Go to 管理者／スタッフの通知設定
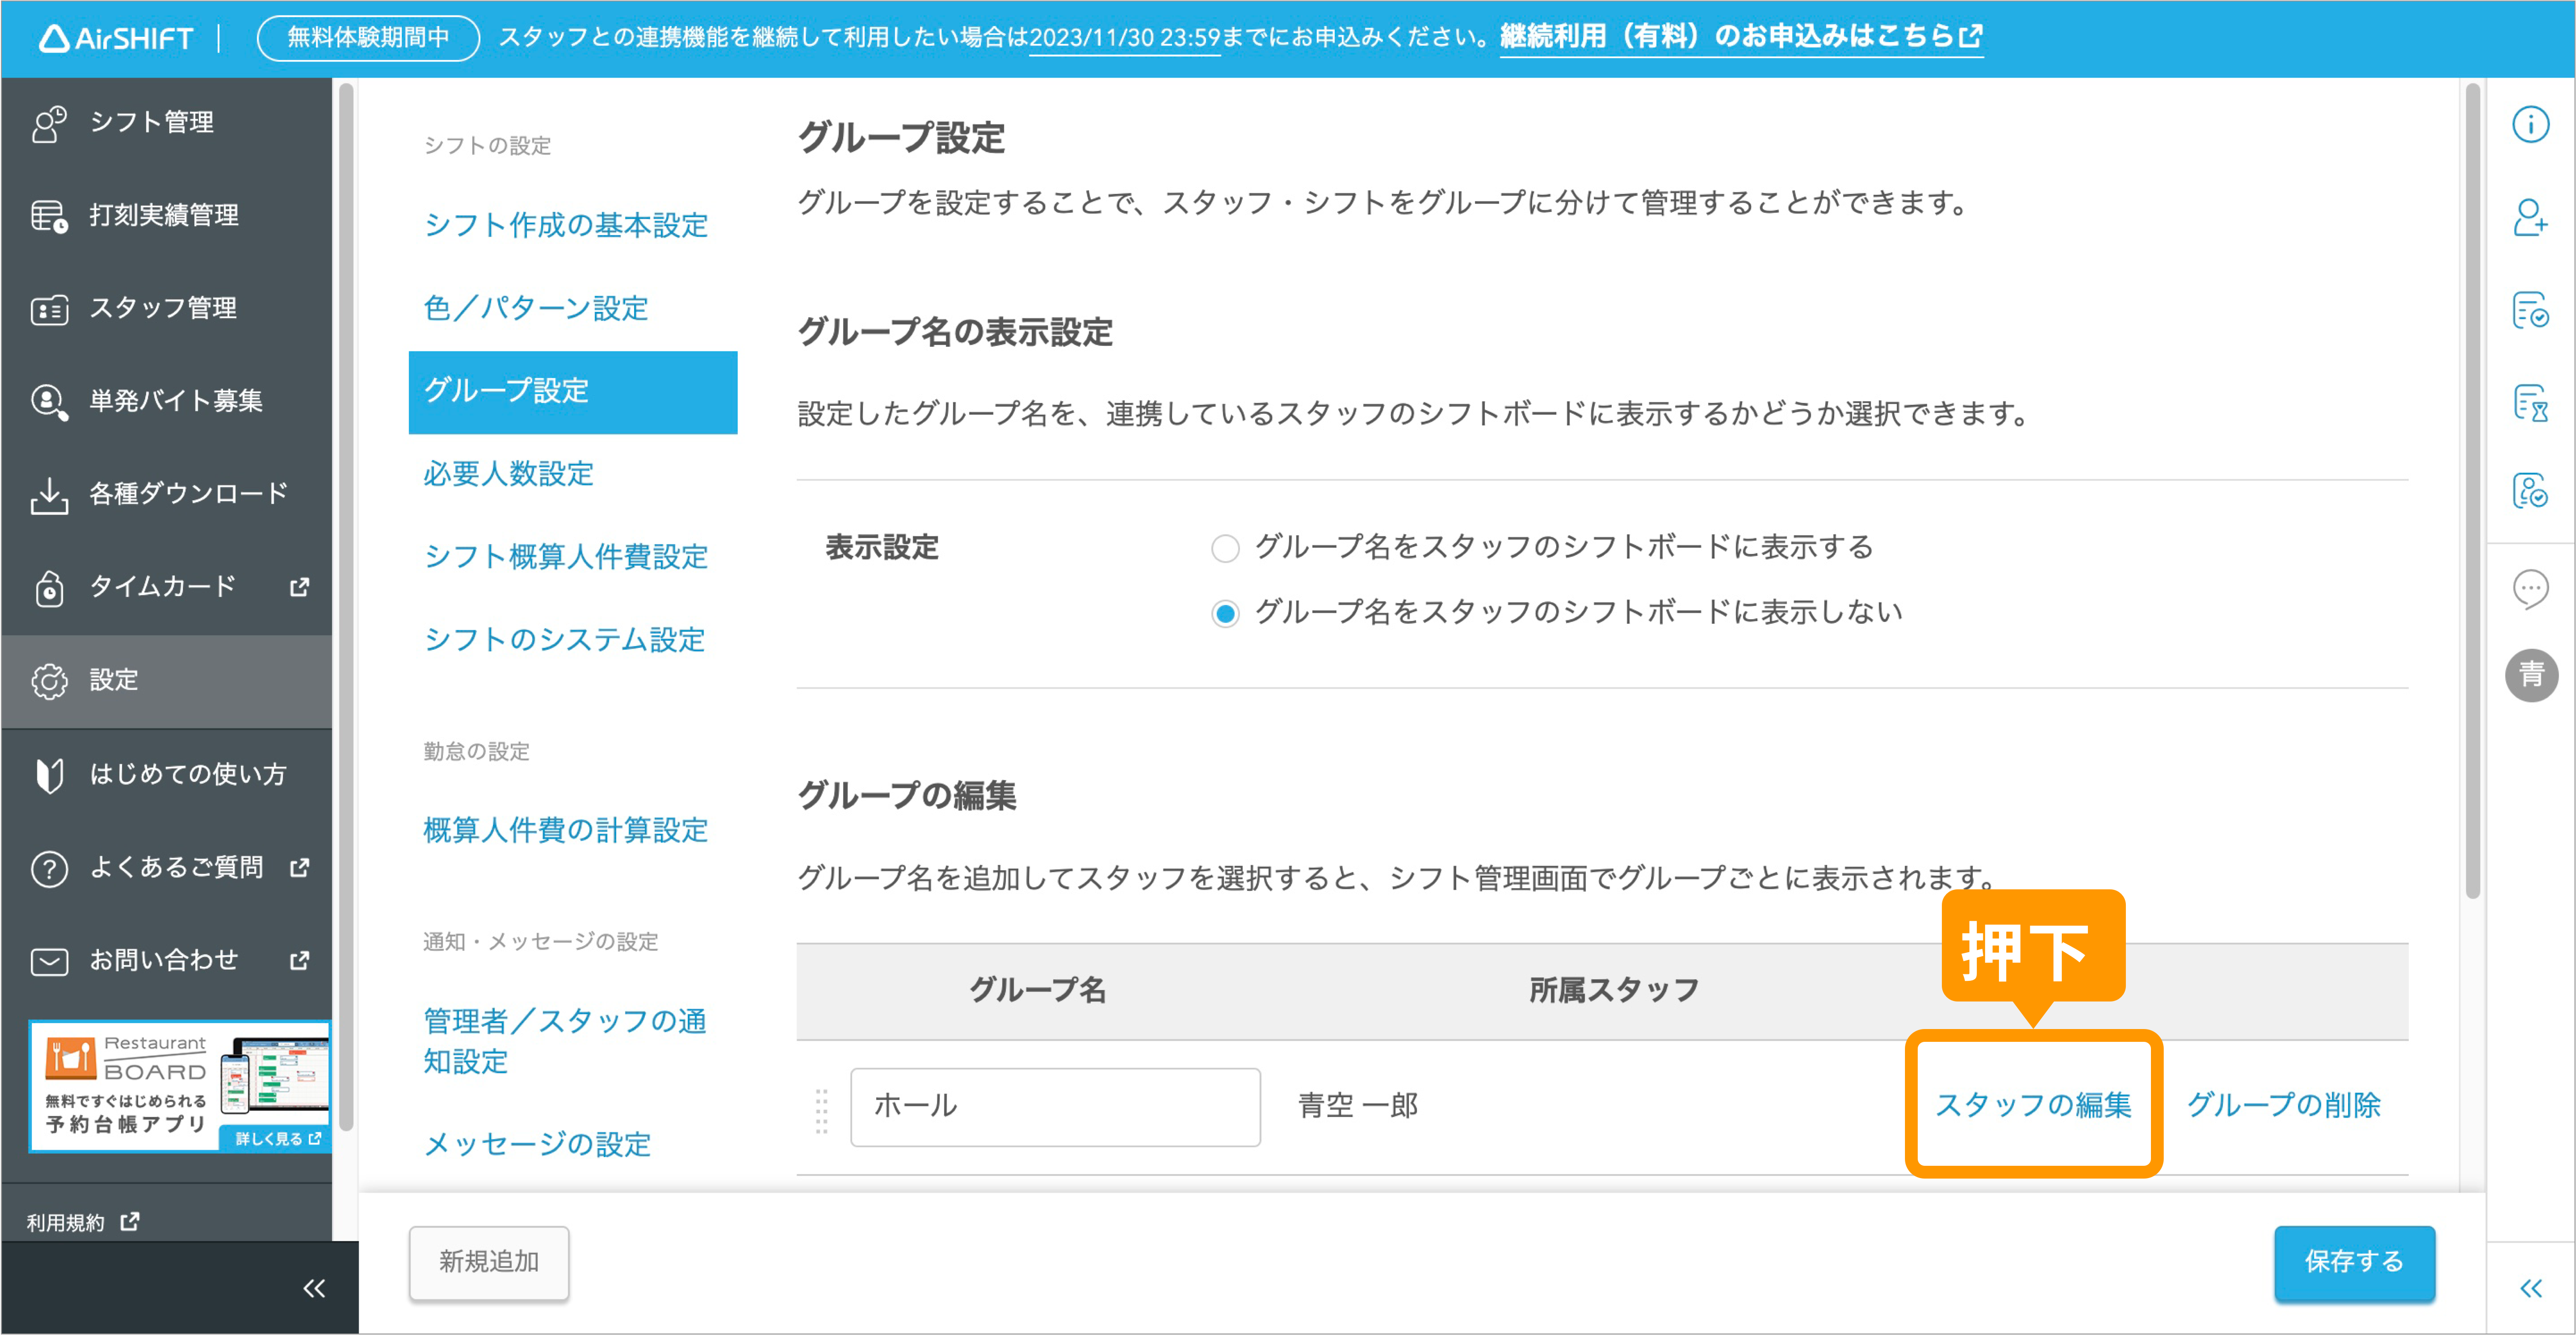2576x1335 pixels. point(565,1041)
